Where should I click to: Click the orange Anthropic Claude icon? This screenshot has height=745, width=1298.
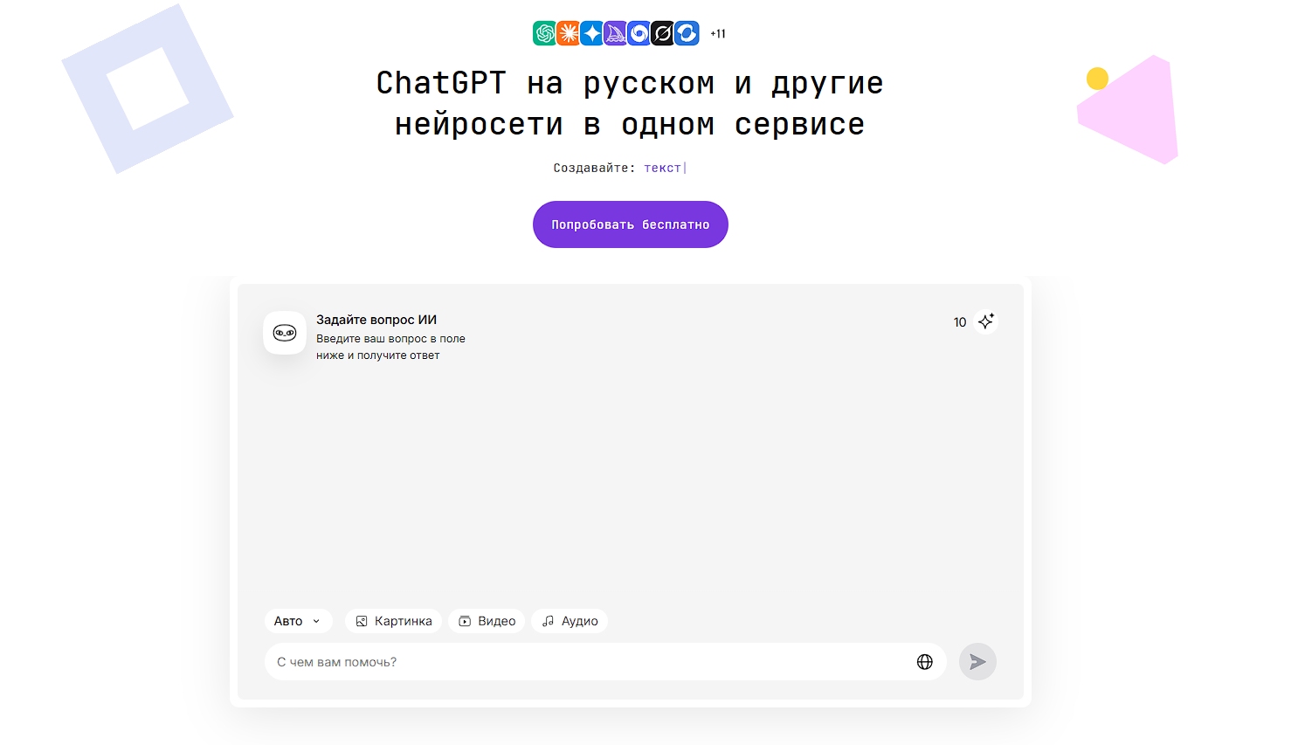pos(567,33)
